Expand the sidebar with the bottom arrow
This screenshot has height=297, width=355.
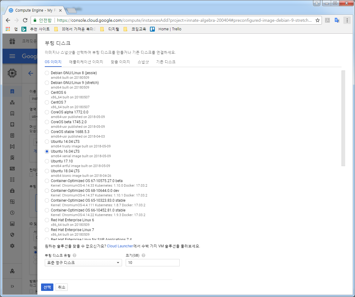[x=12, y=286]
